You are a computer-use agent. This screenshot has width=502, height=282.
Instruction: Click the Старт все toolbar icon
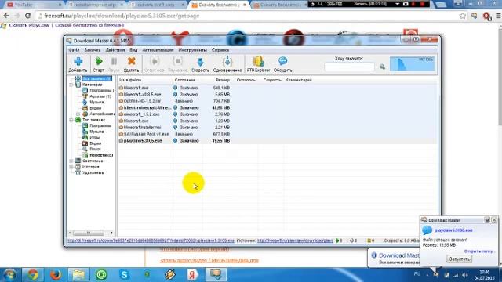155,61
